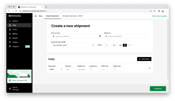Click the Height (ea) field

click(x=118, y=69)
